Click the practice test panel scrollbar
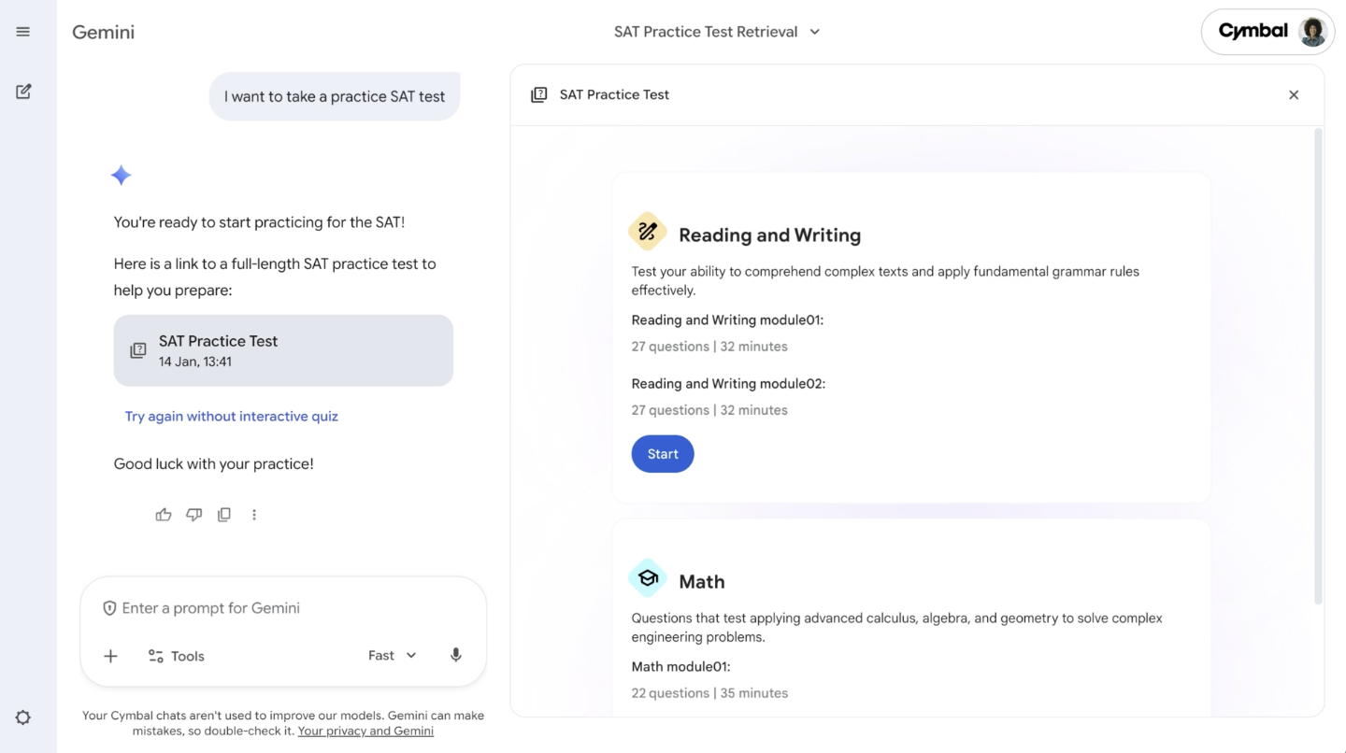This screenshot has width=1346, height=753. coord(1318,366)
